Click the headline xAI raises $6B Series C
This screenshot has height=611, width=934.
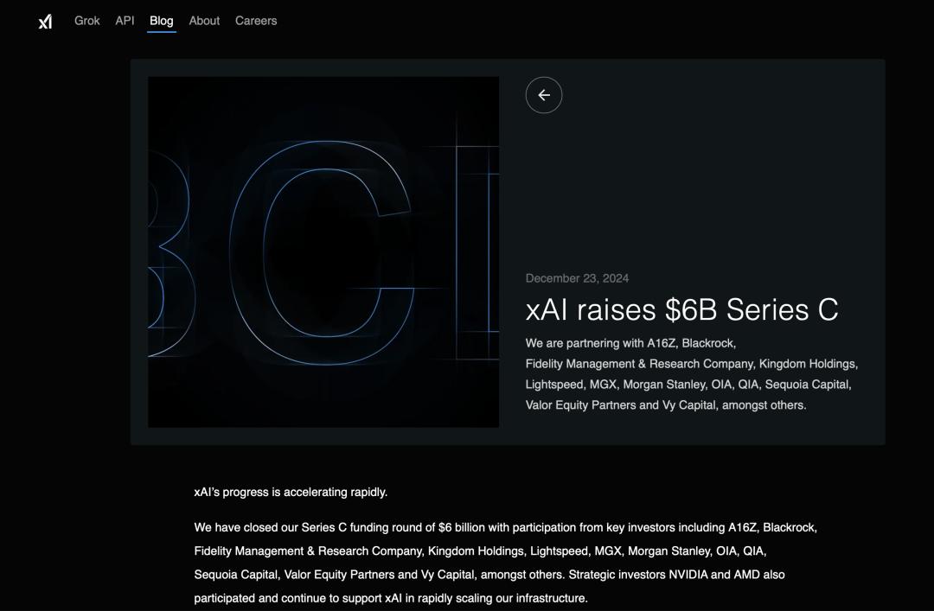682,309
